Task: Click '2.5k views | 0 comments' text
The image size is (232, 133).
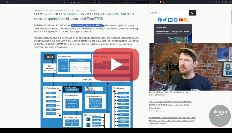Action: 157,111
